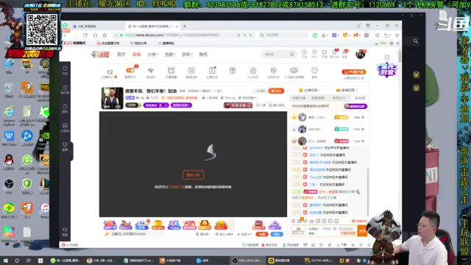
Task: Click the browser home icon
Action: (95, 35)
